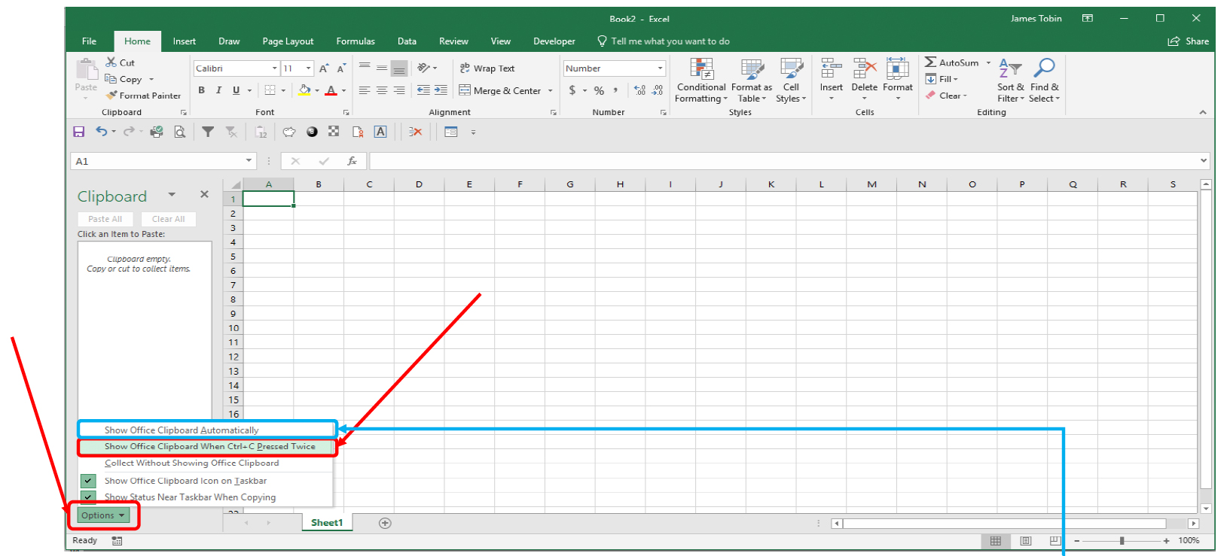
Task: Click Print Preview icon in Quick Access toolbar
Action: coord(179,132)
